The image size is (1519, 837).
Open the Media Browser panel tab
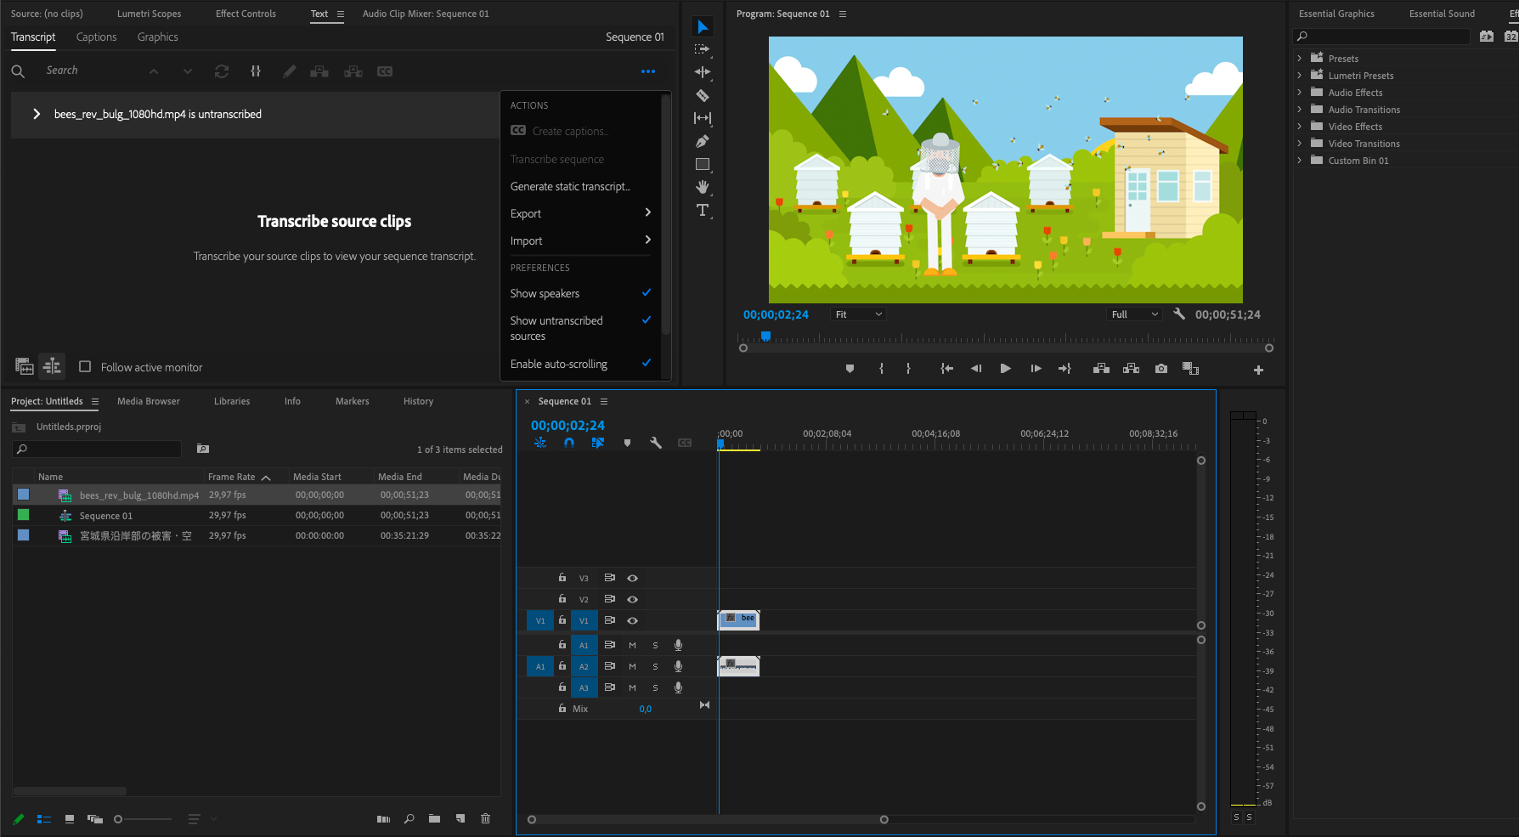click(x=149, y=400)
